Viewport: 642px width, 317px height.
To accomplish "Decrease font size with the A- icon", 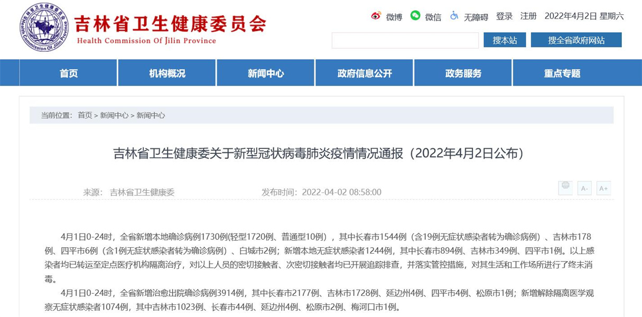I will pyautogui.click(x=584, y=188).
